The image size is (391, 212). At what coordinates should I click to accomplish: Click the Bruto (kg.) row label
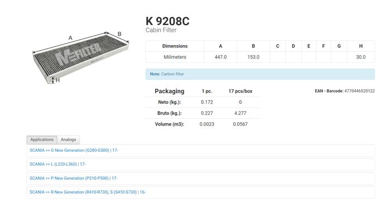tap(170, 113)
